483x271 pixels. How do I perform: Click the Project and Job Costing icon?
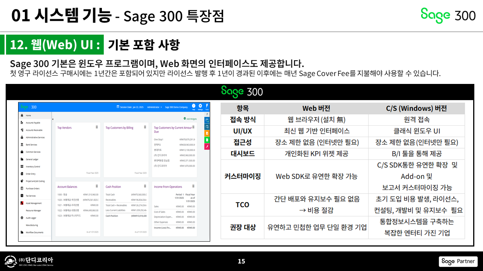(22, 181)
